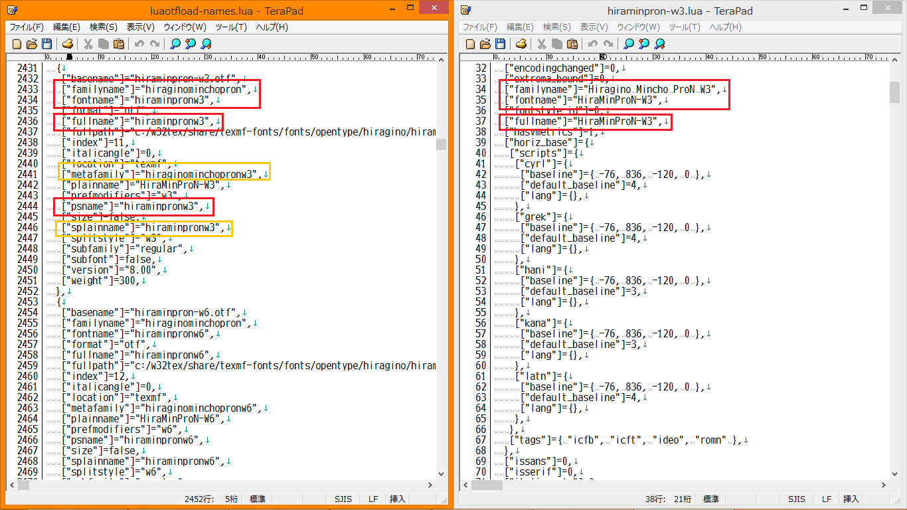
Task: Click Find magnifier icon in luaotfload-names.lua window
Action: coord(175,44)
